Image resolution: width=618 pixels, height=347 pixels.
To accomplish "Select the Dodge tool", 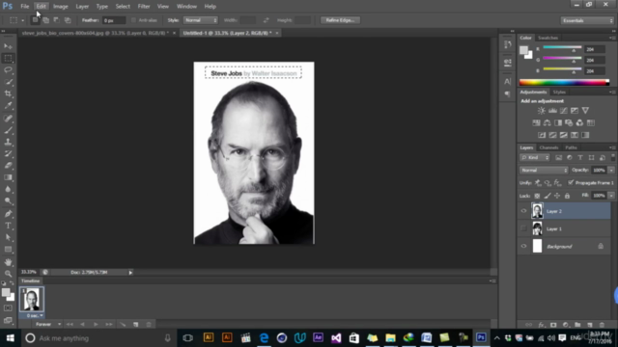I will [x=8, y=201].
